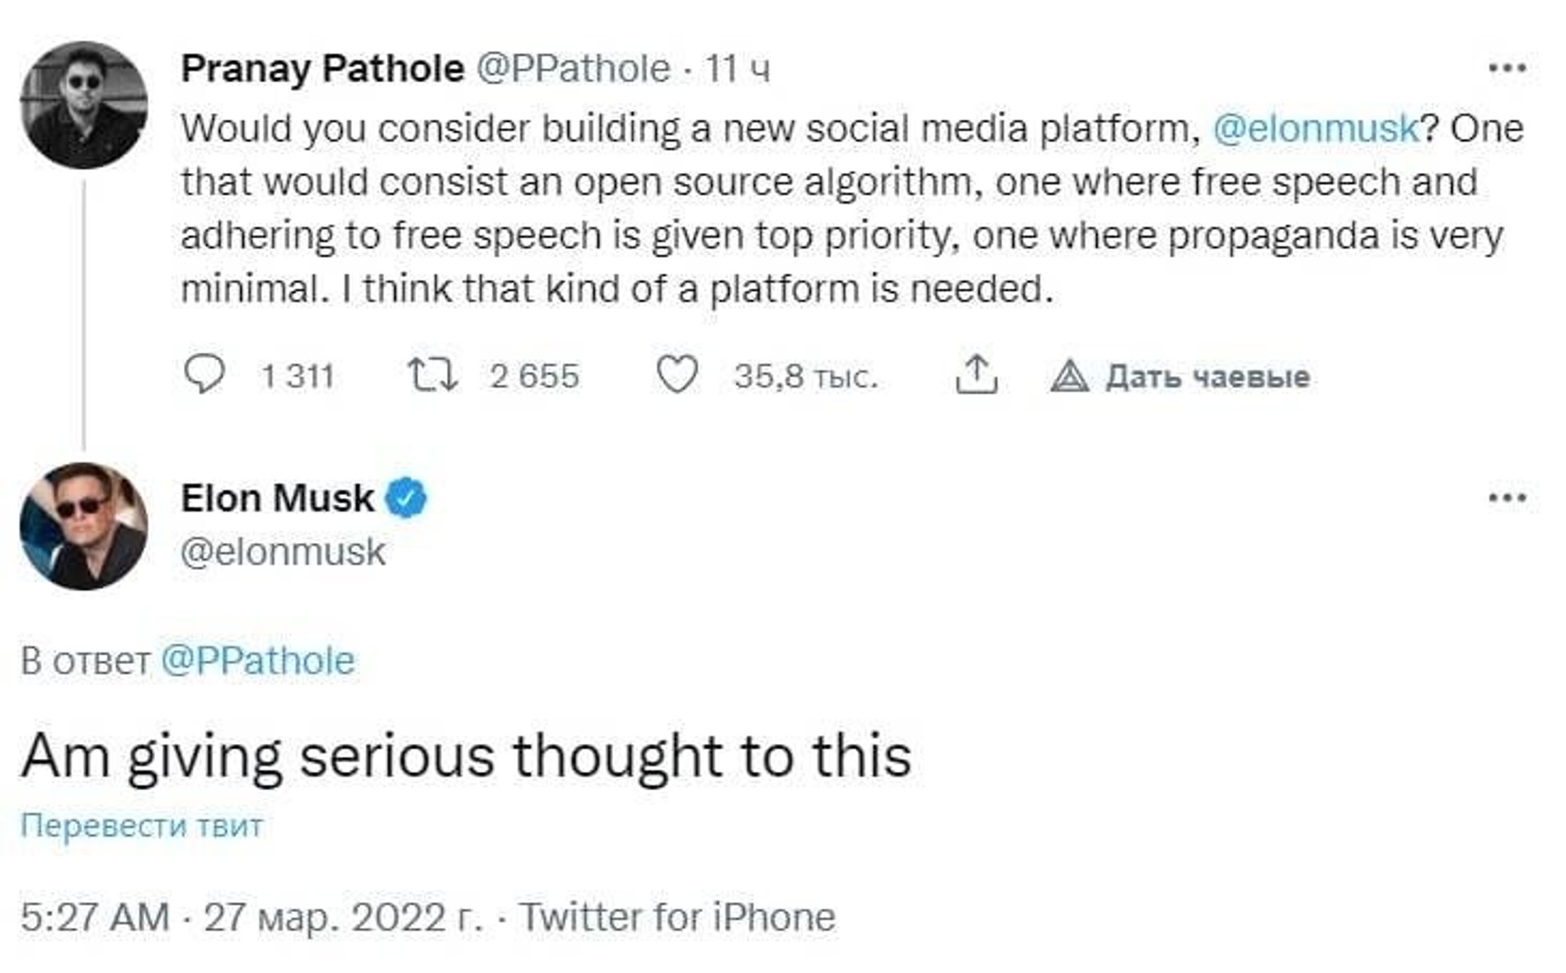Like Pranay Pathole's tweet with heart icon
This screenshot has height=973, width=1566.
point(677,375)
